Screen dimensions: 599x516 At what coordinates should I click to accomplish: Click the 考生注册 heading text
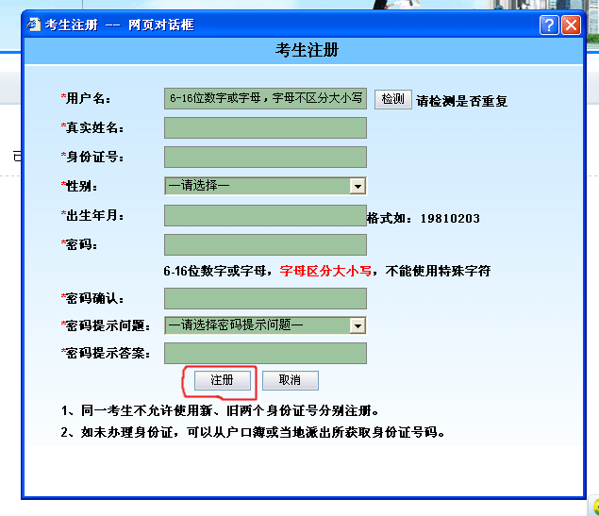pos(307,50)
